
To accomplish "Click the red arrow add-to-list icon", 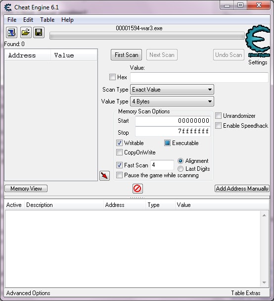I will (104, 176).
